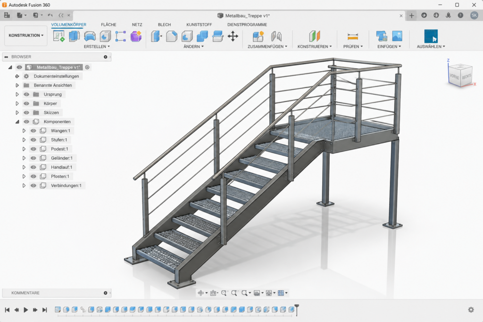483x322 pixels.
Task: Open the Data Panel grid icon
Action: 7,15
